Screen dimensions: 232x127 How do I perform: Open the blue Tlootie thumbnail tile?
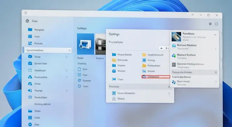(x=85, y=44)
